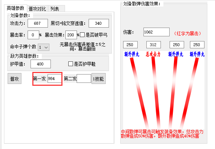
Task: Click the leftmost blue 额外弹丸 label
Action: [132, 55]
